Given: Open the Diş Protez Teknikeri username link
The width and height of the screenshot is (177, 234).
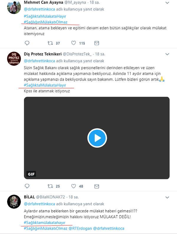Looking at the screenshot, I should 43,54.
